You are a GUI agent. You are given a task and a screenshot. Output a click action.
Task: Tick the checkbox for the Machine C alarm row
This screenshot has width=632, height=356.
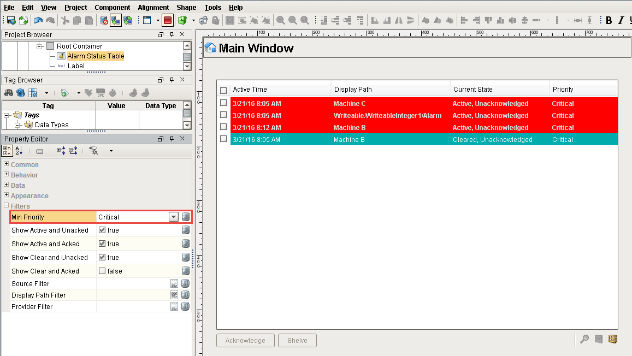coord(223,103)
